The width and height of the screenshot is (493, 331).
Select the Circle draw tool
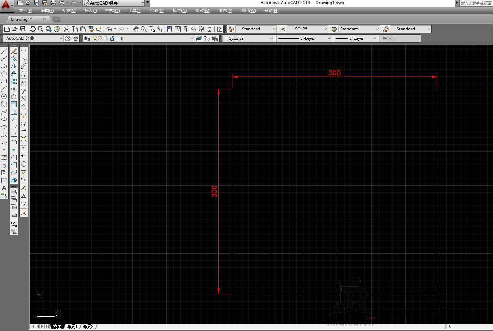4,97
